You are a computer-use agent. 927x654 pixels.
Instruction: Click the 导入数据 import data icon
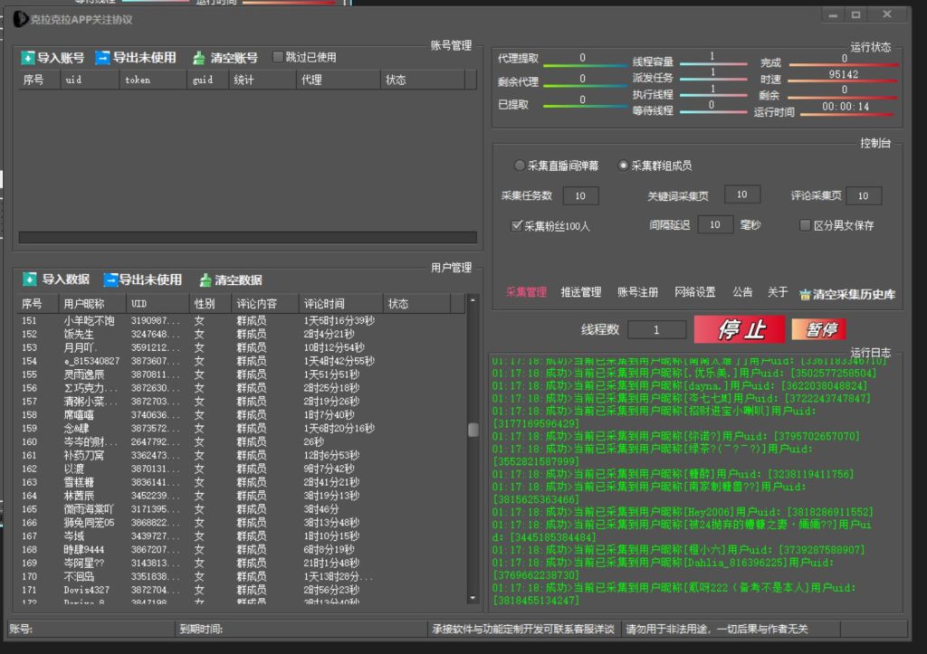click(x=31, y=280)
